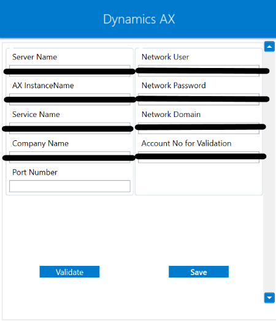The height and width of the screenshot is (321, 276).
Task: Click the vertical scrollbar track
Action: point(269,172)
